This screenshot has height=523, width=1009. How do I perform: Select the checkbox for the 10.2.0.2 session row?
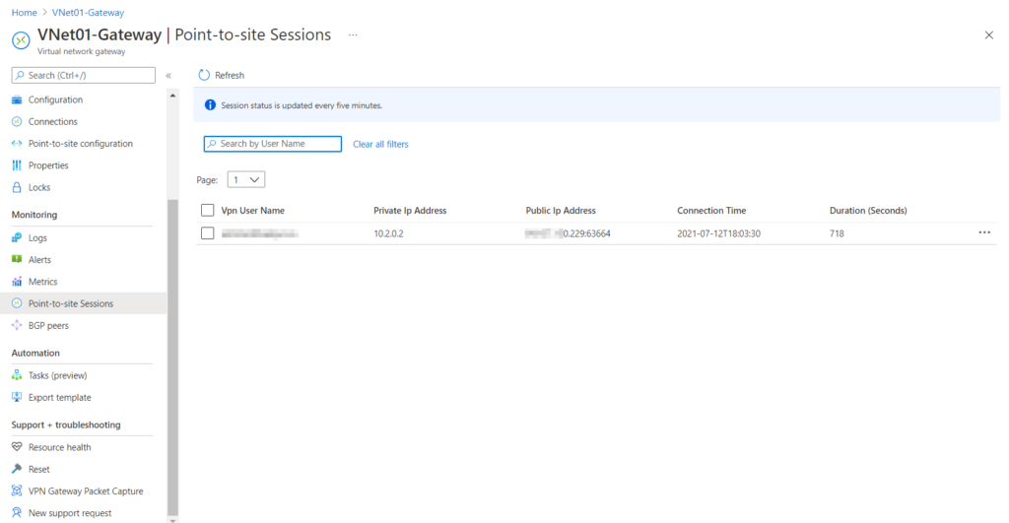[207, 232]
